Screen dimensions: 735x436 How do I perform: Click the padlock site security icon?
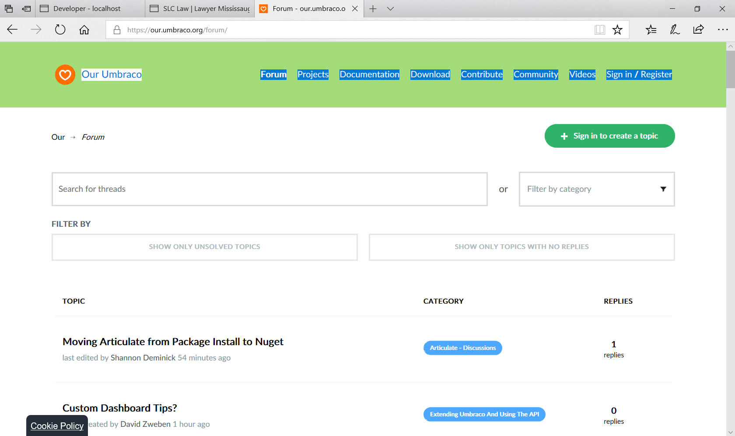pos(117,30)
